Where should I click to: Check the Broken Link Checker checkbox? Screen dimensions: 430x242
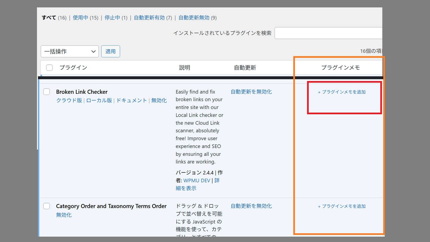click(47, 92)
